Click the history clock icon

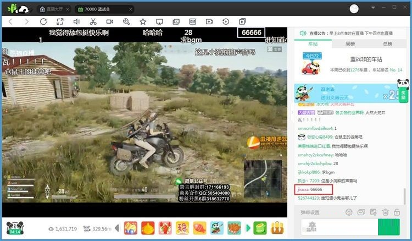point(225,21)
